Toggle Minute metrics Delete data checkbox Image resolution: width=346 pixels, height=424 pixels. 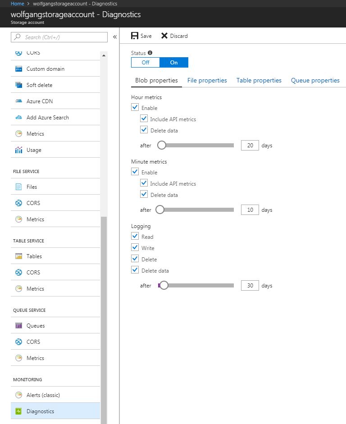coord(144,194)
